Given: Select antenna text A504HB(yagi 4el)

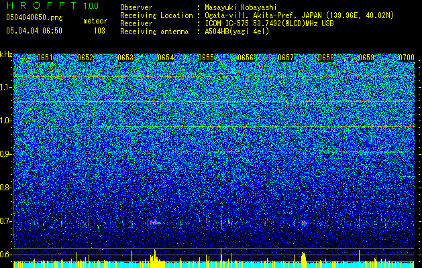Looking at the screenshot, I should click(237, 31).
